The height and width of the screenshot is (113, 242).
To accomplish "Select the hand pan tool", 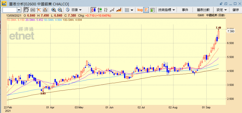I will point(26,10).
